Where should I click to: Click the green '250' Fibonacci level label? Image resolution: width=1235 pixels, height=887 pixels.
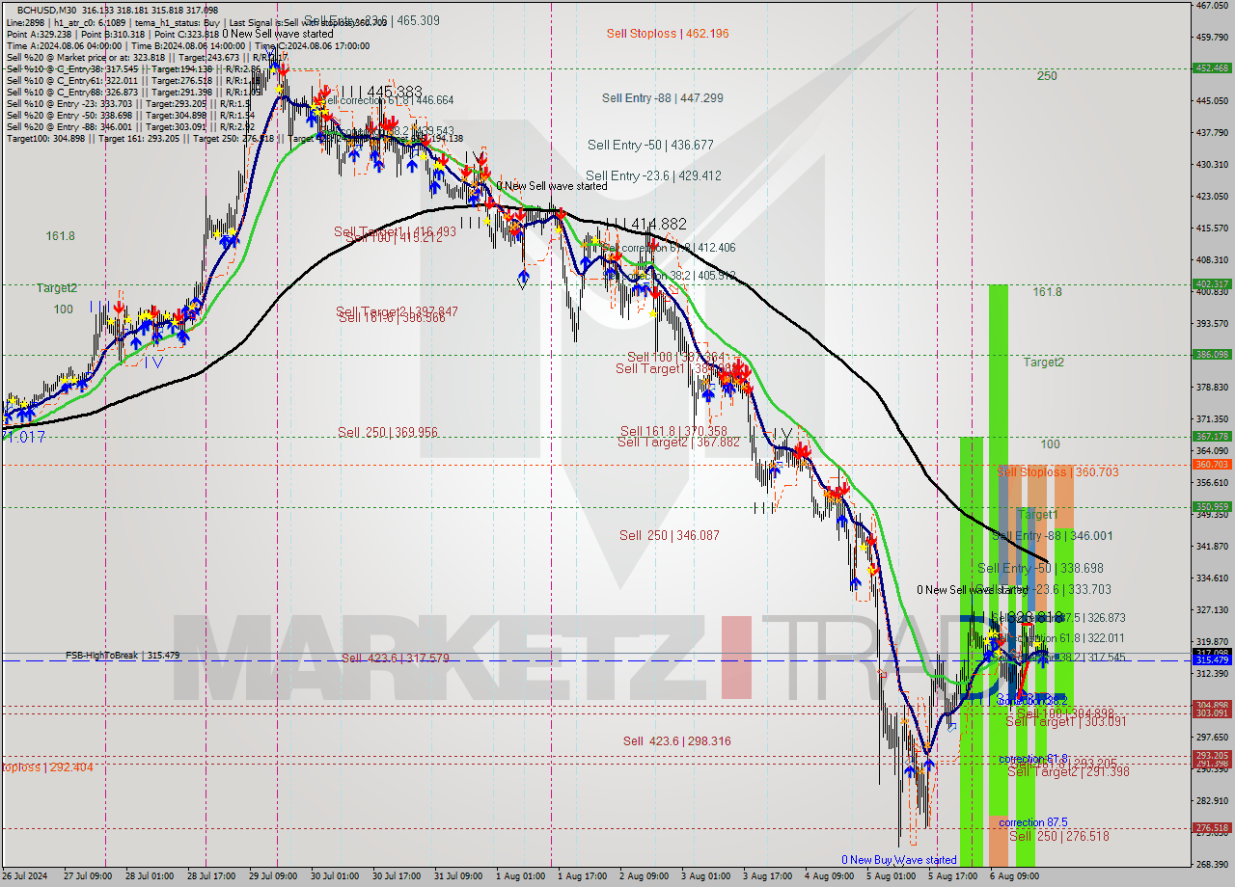1047,76
